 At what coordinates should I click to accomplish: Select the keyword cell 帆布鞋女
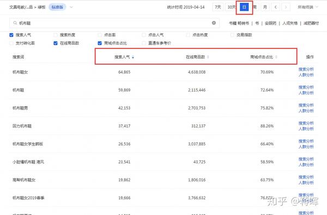[x=20, y=72]
